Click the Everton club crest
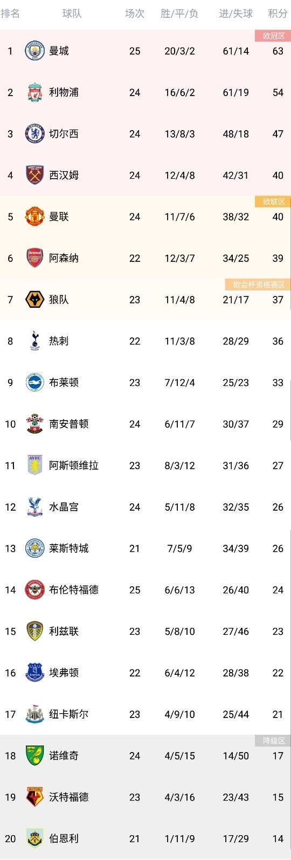 click(x=35, y=673)
